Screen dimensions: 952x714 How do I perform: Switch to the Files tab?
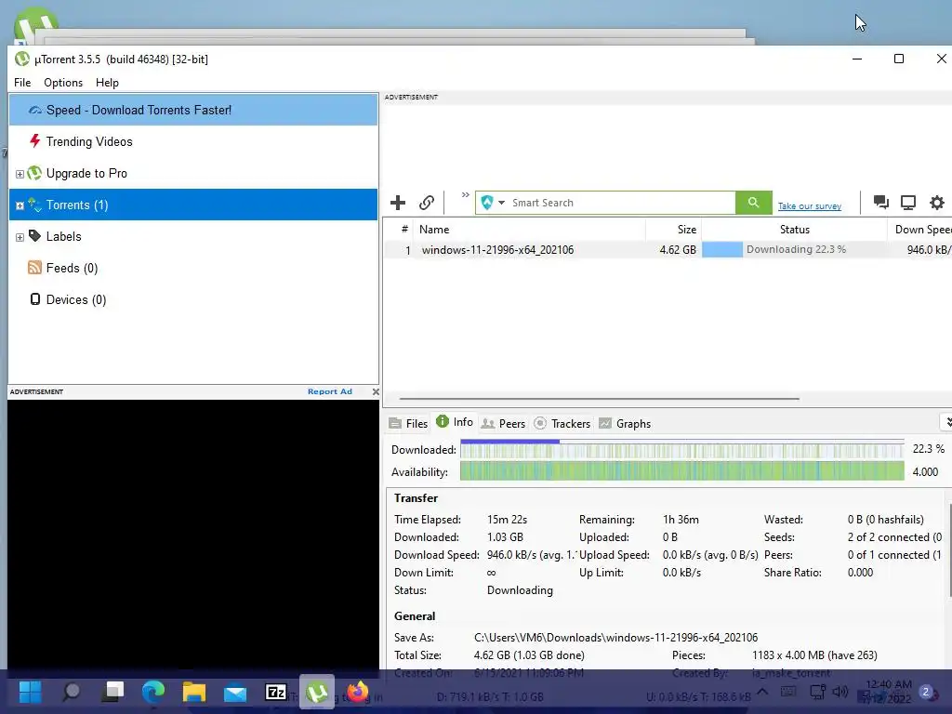[x=409, y=424]
